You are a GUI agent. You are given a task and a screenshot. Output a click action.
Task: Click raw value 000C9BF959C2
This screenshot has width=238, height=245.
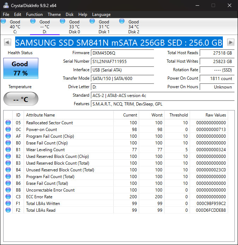pyautogui.click(x=211, y=204)
